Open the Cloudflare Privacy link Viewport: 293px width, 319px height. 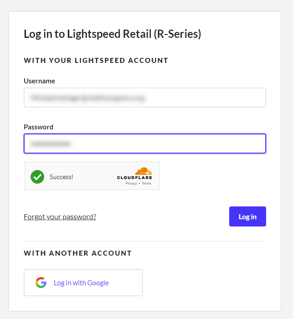[131, 183]
